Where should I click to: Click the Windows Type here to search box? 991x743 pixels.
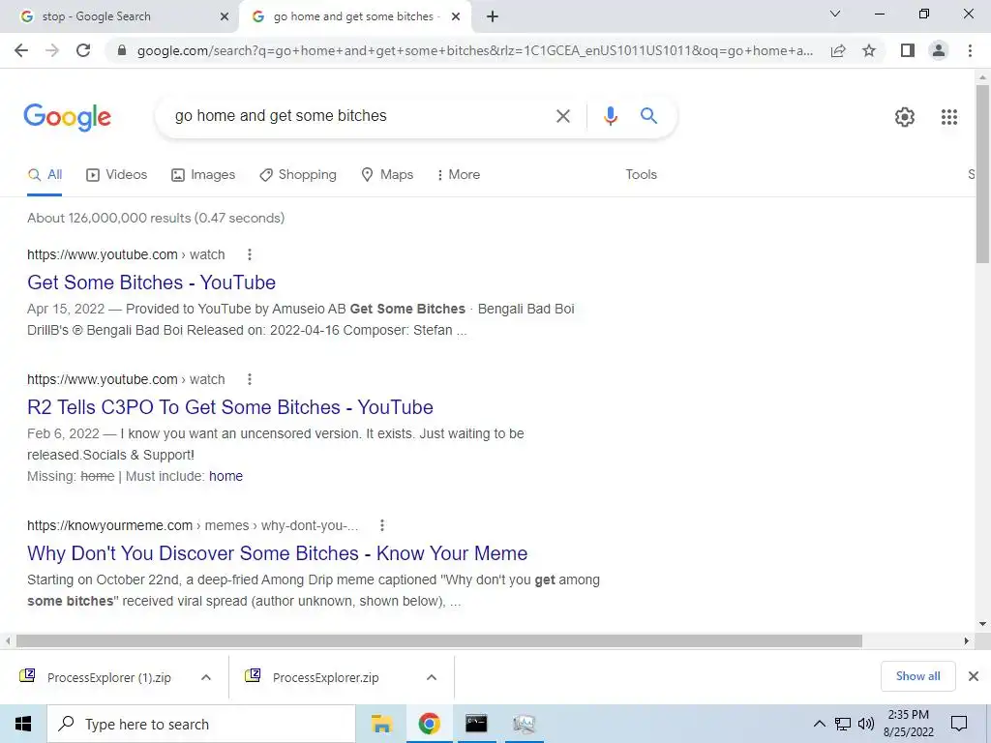(201, 724)
